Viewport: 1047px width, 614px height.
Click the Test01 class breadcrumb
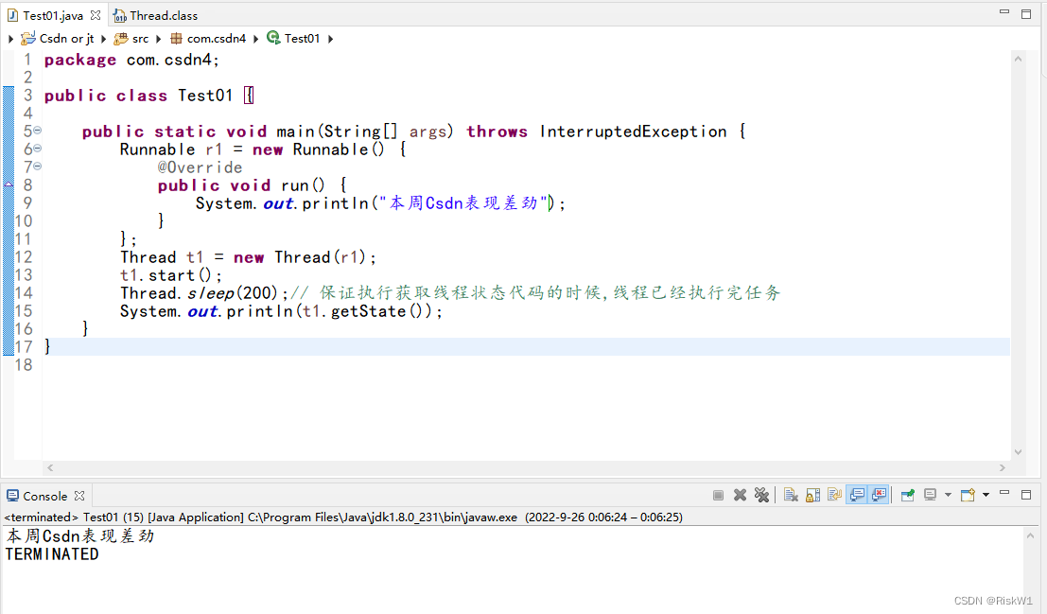[302, 39]
